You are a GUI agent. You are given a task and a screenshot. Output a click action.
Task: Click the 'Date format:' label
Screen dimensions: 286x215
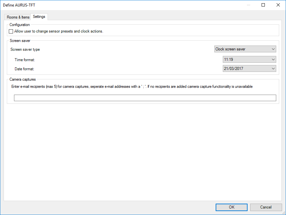24,69
